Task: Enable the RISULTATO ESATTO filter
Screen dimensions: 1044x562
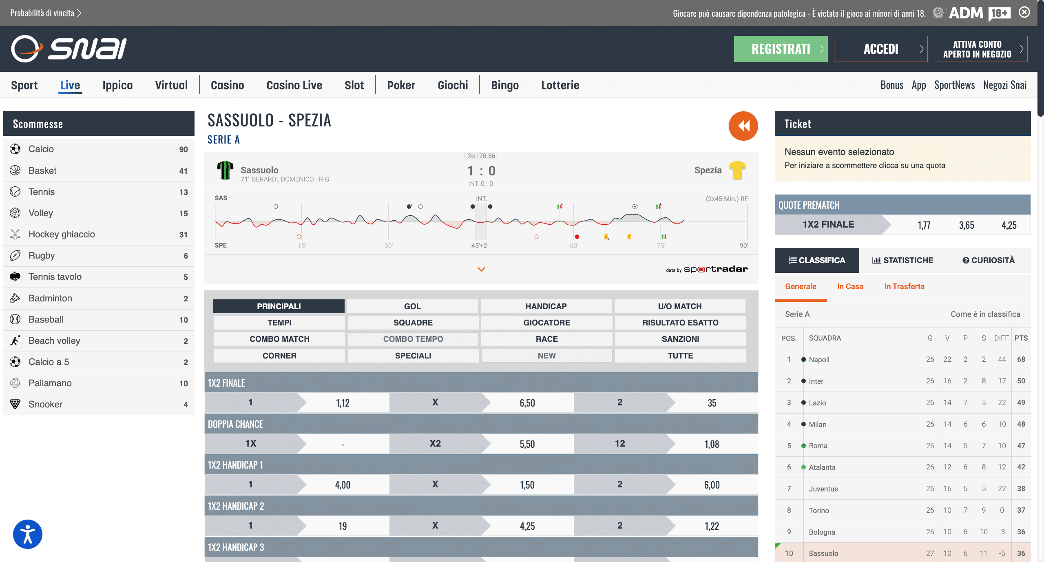Action: (680, 323)
